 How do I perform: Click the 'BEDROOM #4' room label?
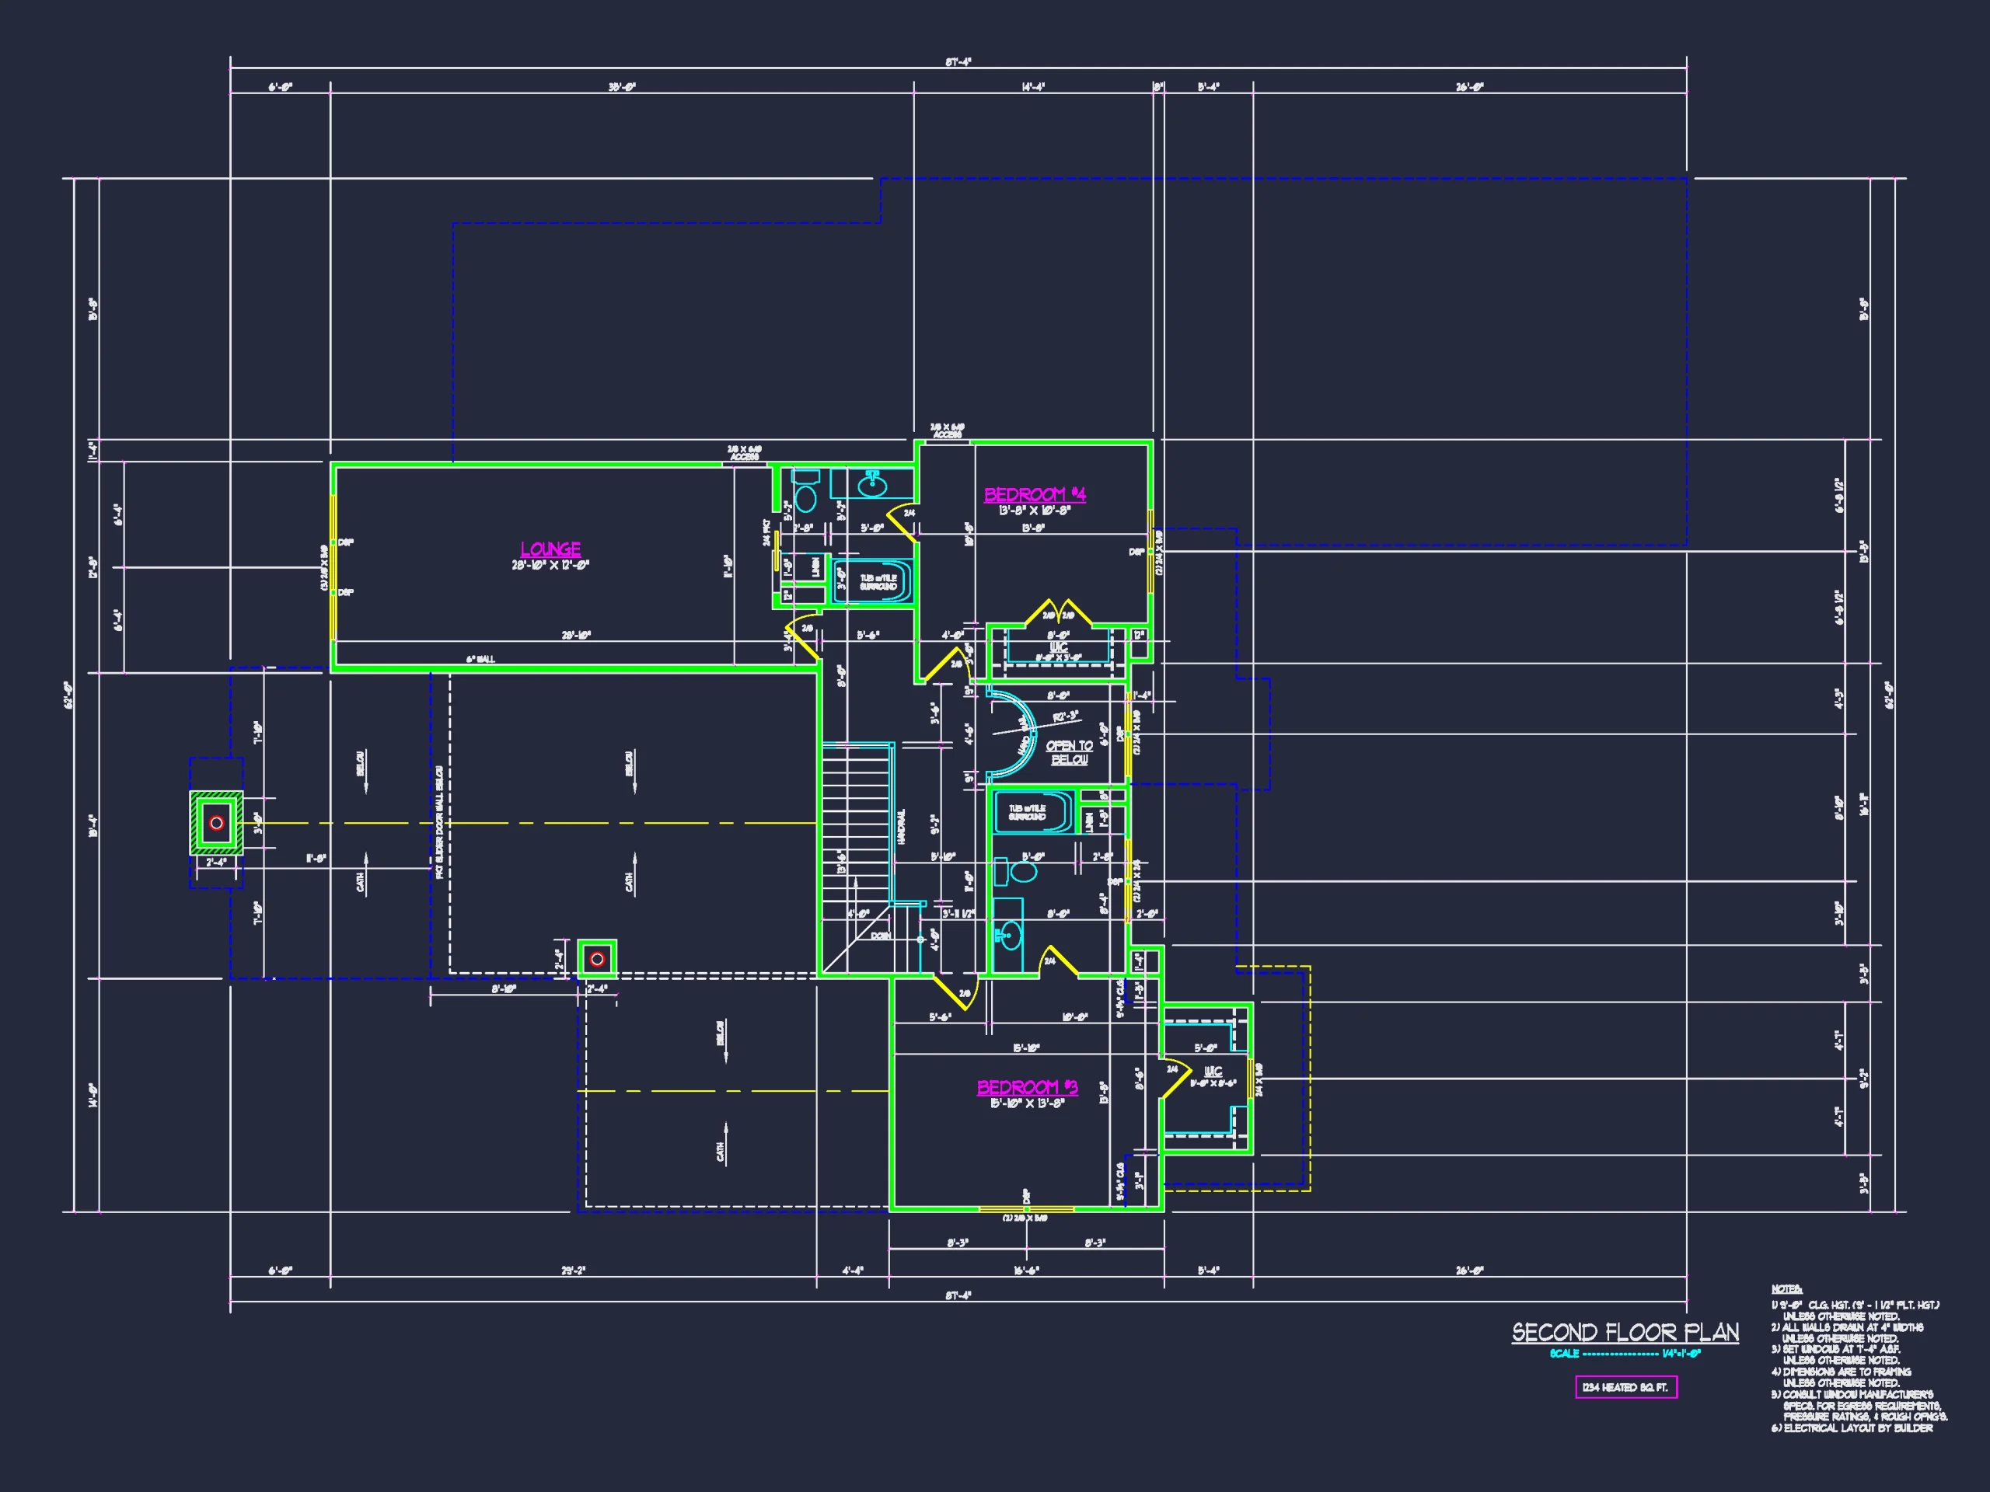[x=1035, y=495]
